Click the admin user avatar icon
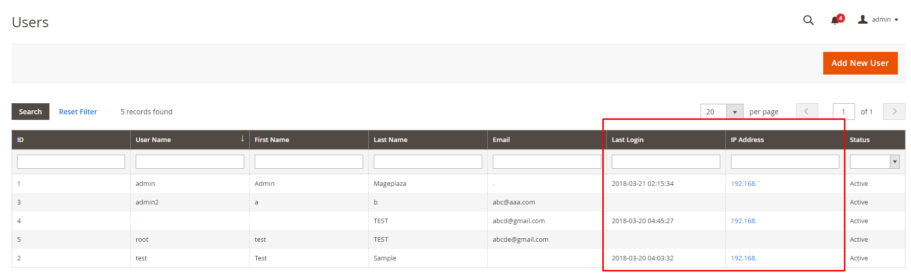 (x=863, y=19)
